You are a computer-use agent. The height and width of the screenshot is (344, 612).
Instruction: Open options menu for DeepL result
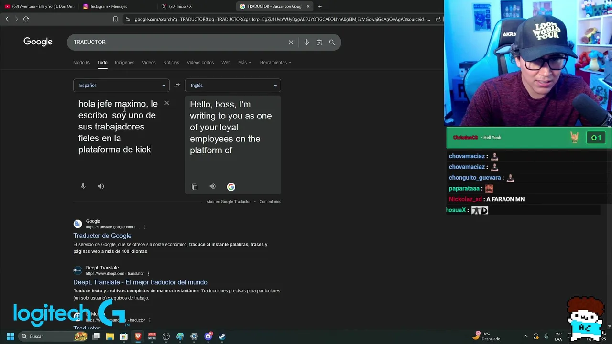(148, 273)
